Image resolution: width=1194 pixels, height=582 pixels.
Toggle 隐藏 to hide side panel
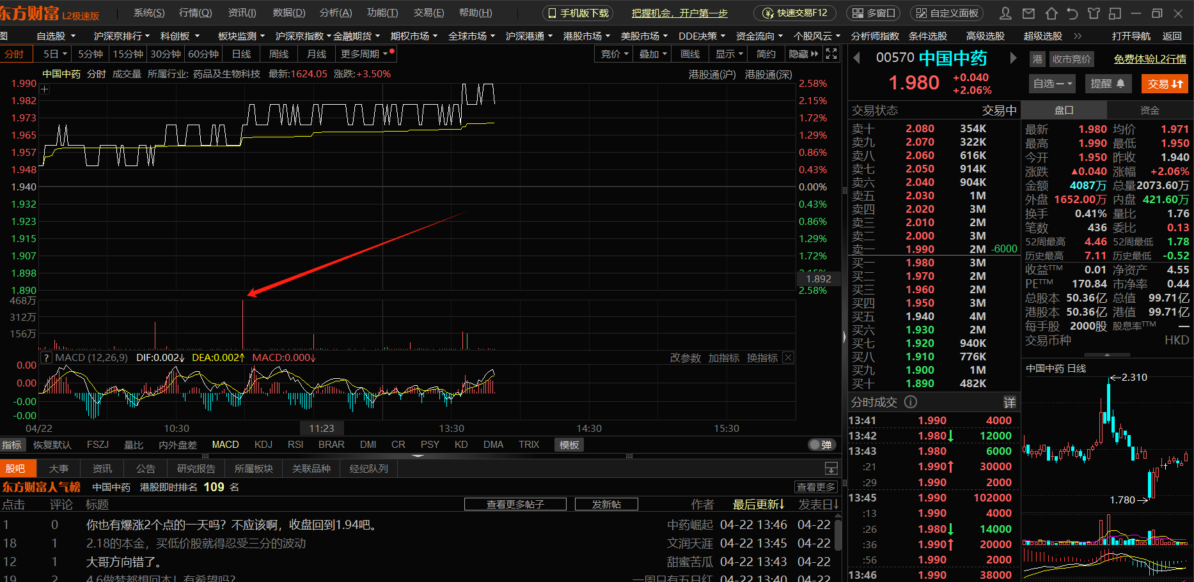[x=803, y=54]
